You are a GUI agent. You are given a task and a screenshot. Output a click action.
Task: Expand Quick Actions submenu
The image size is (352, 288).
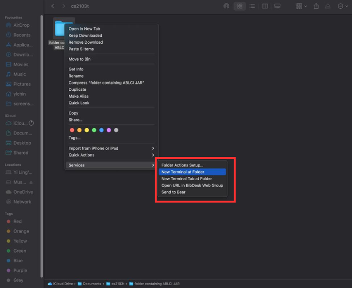[x=112, y=155]
